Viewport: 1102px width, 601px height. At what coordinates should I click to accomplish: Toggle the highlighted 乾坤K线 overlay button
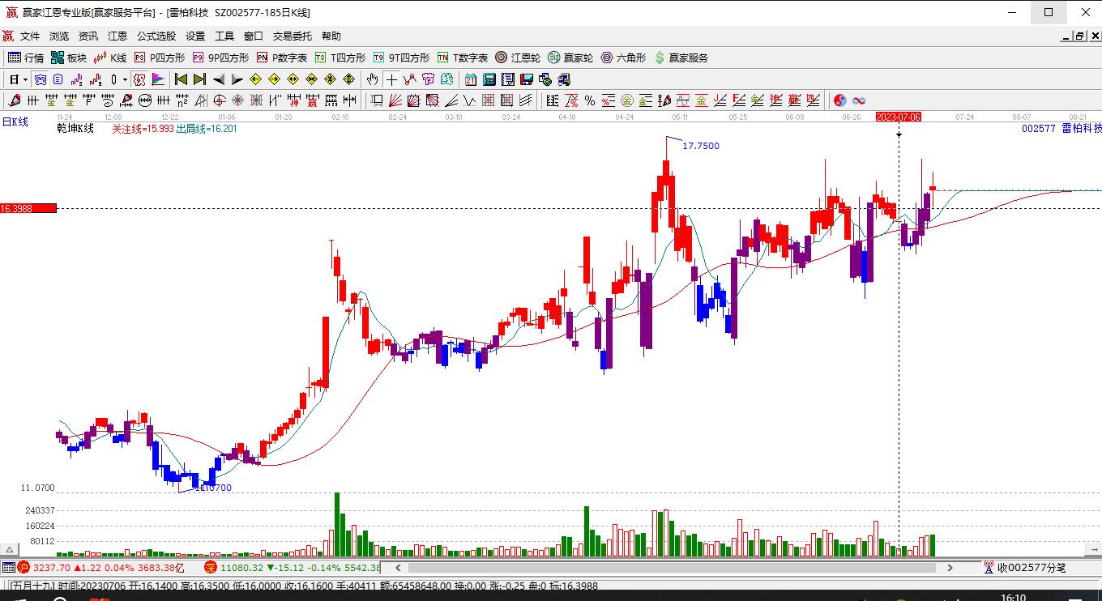click(40, 79)
